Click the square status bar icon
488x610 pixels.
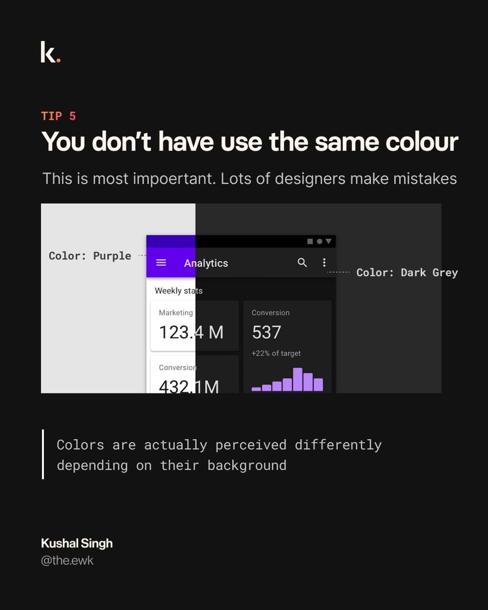click(x=310, y=241)
